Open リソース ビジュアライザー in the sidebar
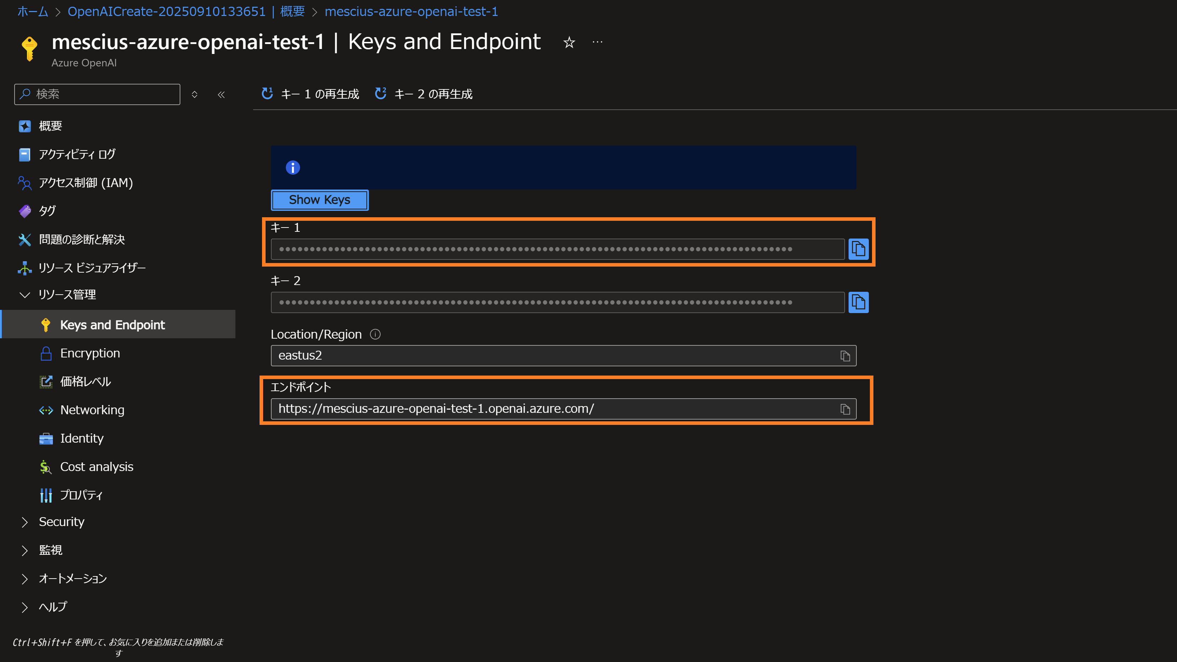This screenshot has height=662, width=1177. 118,268
